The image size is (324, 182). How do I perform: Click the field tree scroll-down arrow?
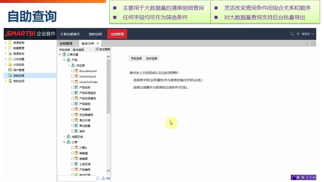[x=108, y=171]
